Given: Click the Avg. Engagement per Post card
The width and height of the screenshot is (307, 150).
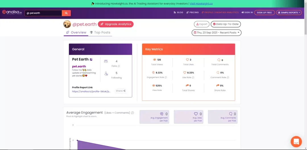Looking at the screenshot, I should [154, 117].
